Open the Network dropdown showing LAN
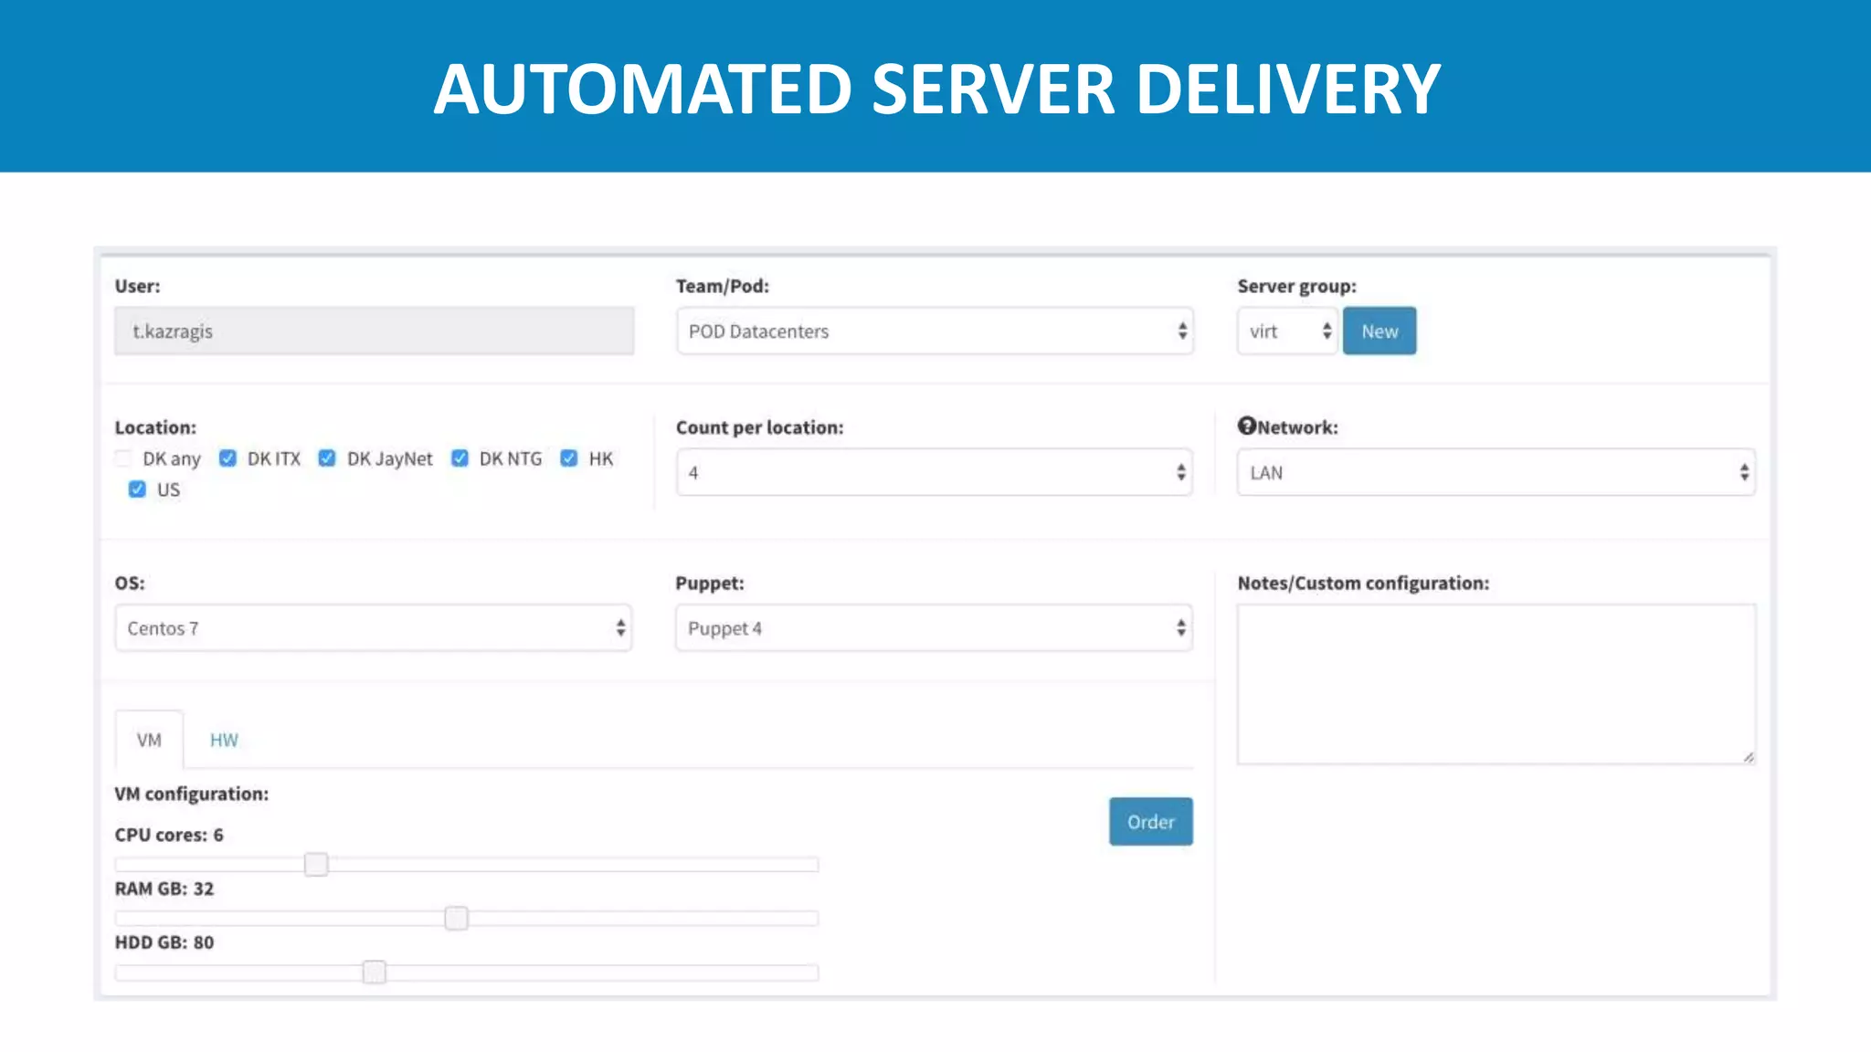The width and height of the screenshot is (1871, 1052). pos(1496,472)
